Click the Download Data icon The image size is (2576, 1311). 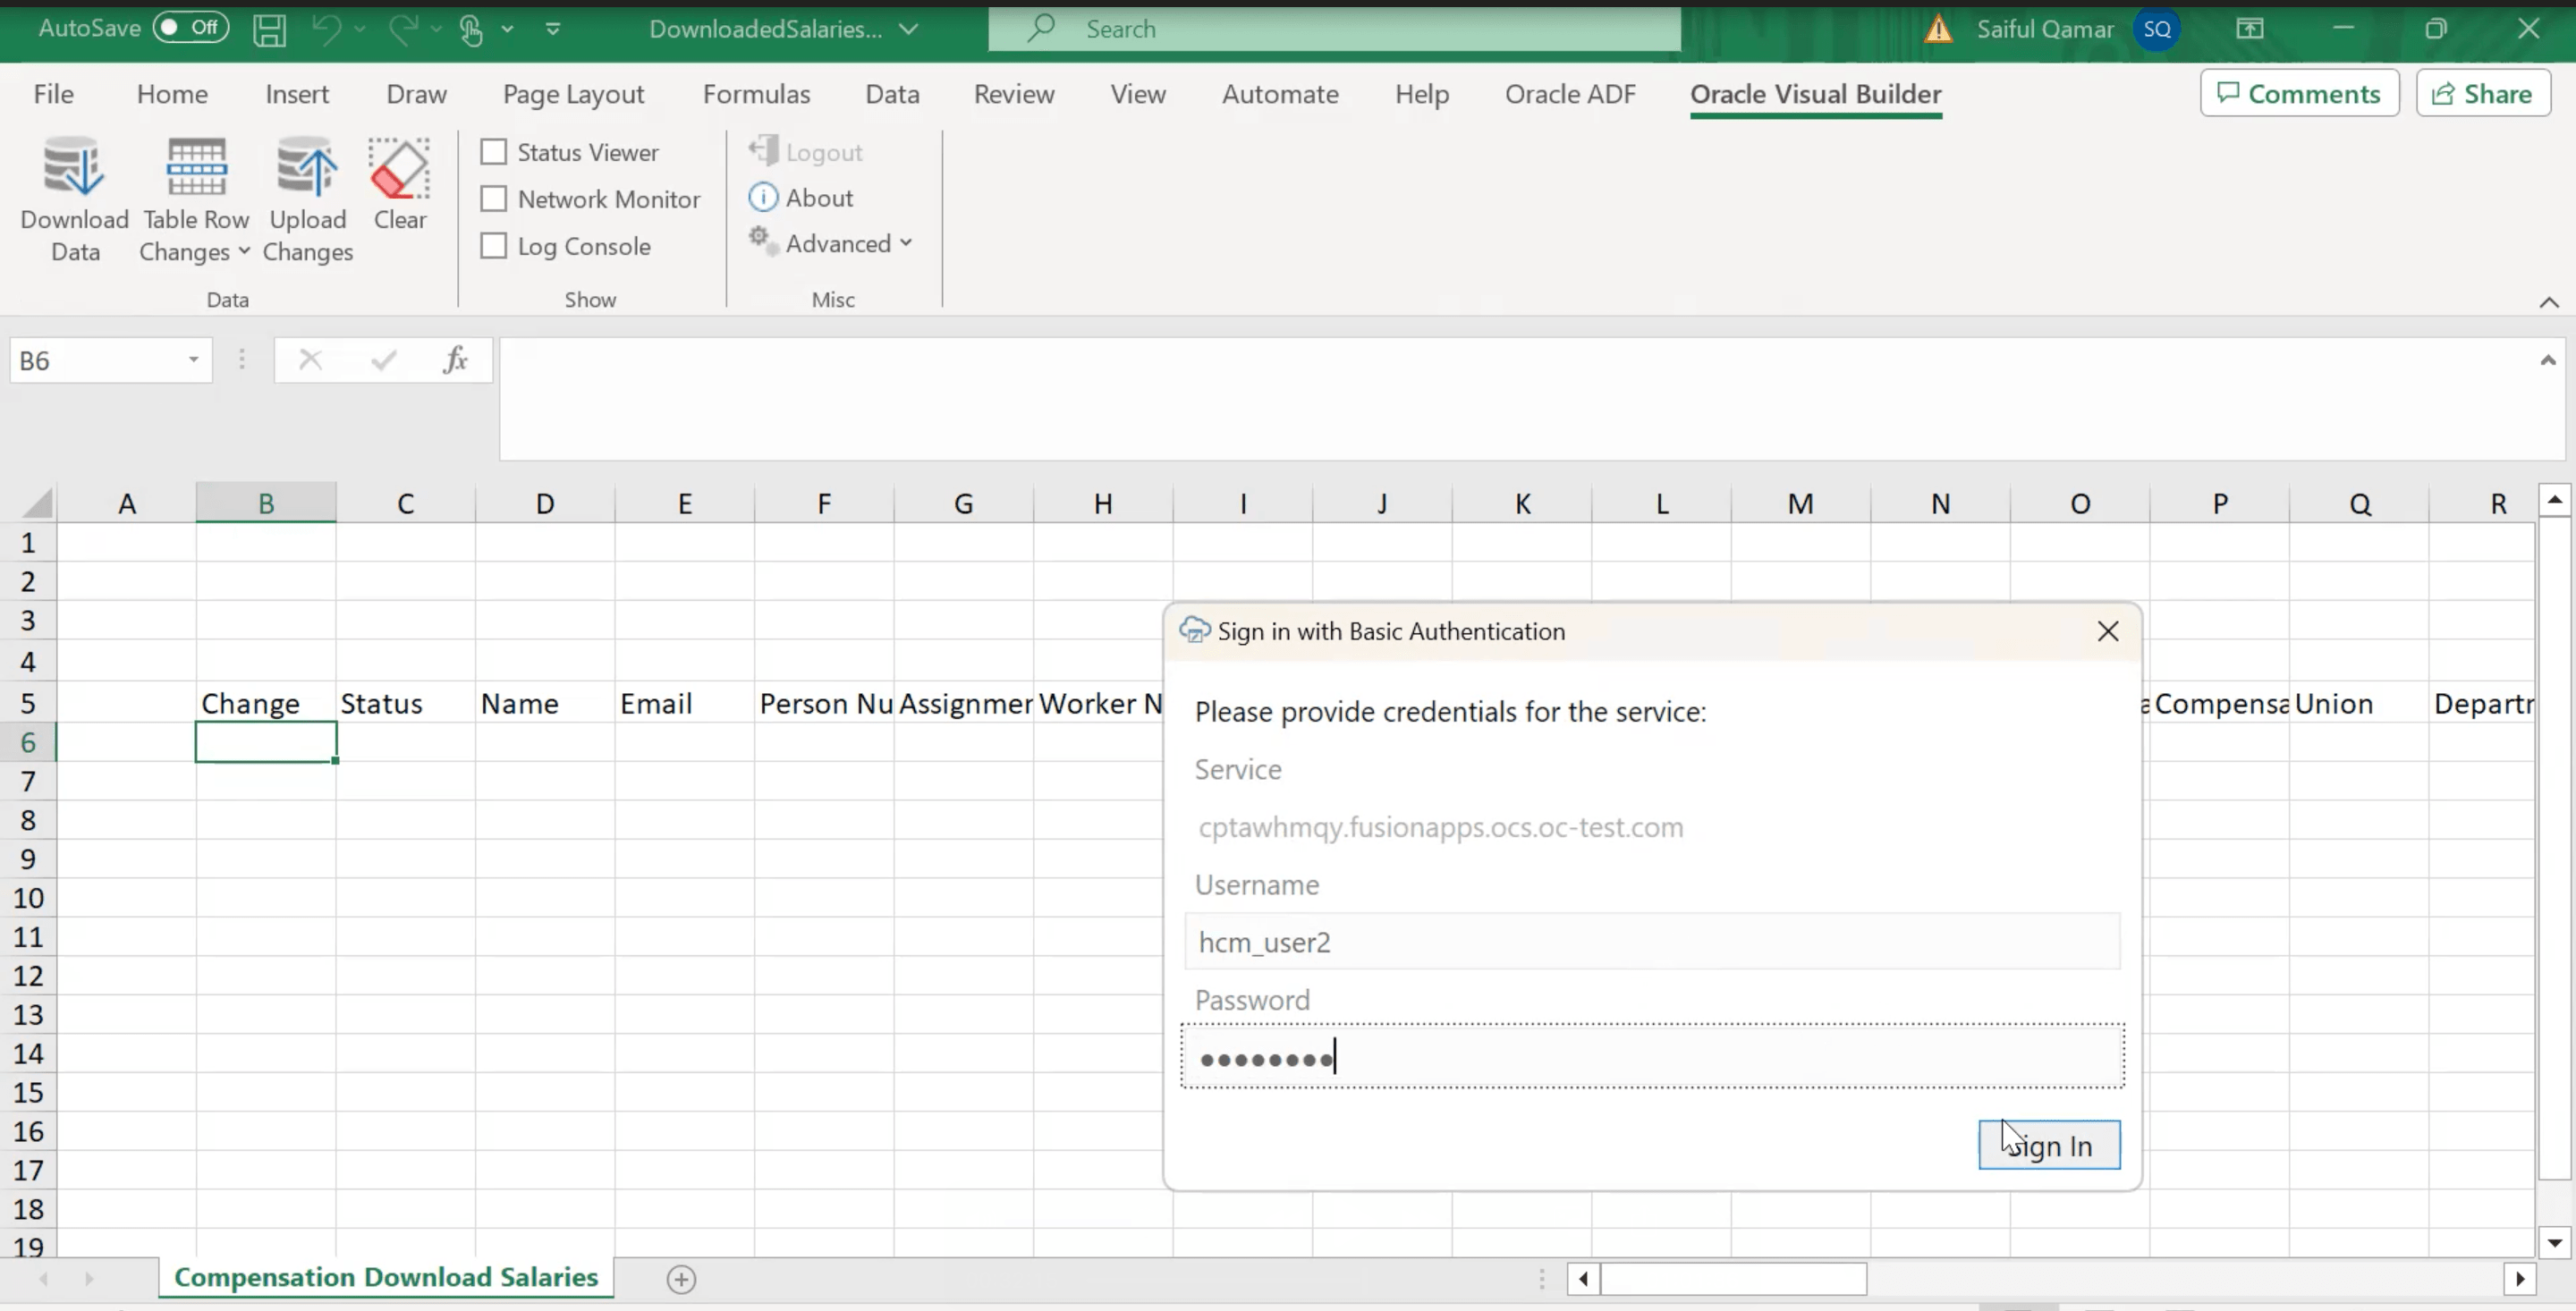74,168
